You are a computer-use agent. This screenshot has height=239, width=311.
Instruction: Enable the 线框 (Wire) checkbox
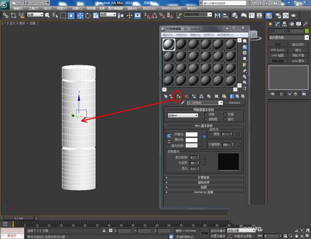[206, 115]
